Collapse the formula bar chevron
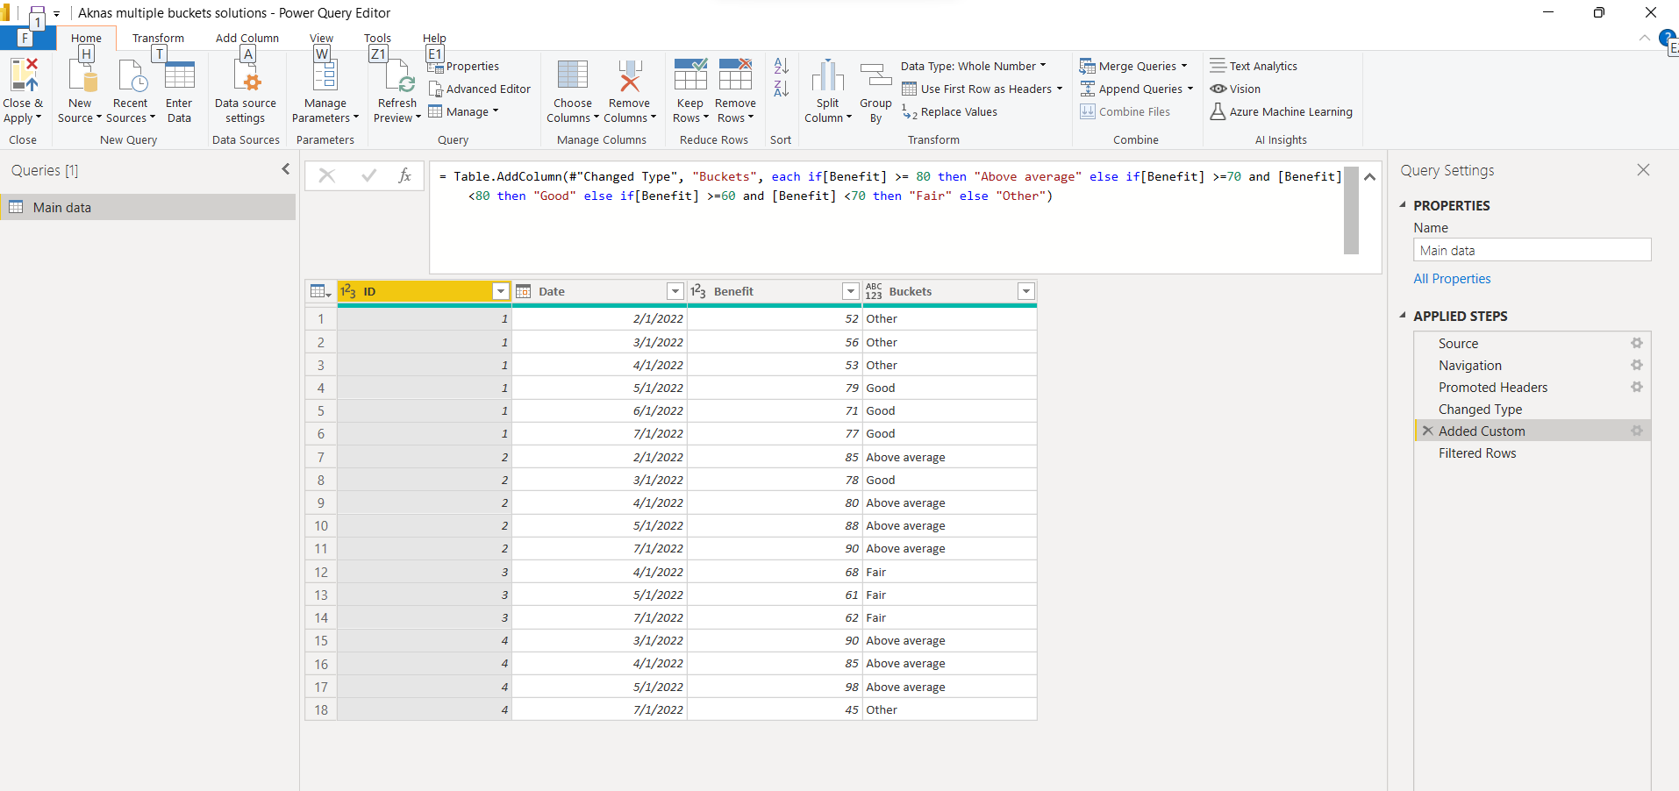 (x=1369, y=176)
